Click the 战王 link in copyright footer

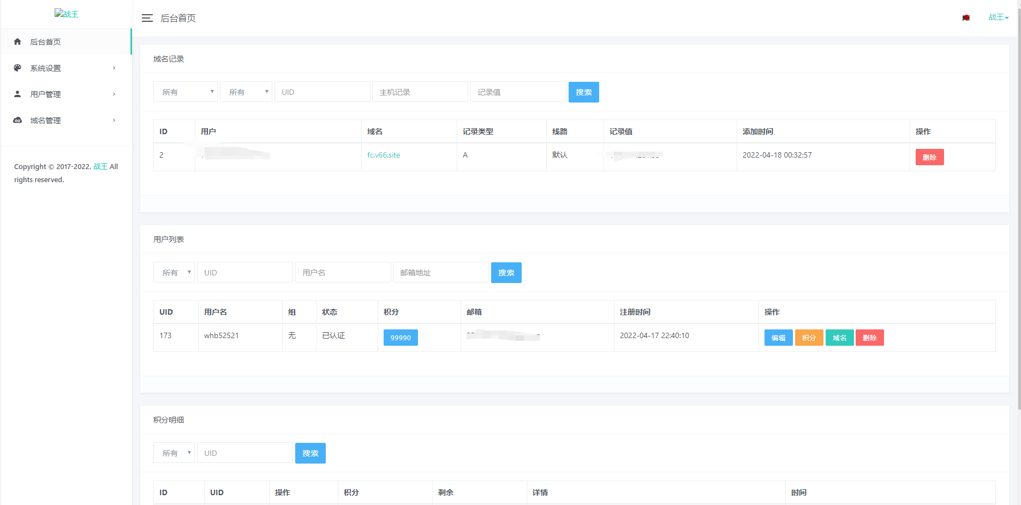[100, 166]
